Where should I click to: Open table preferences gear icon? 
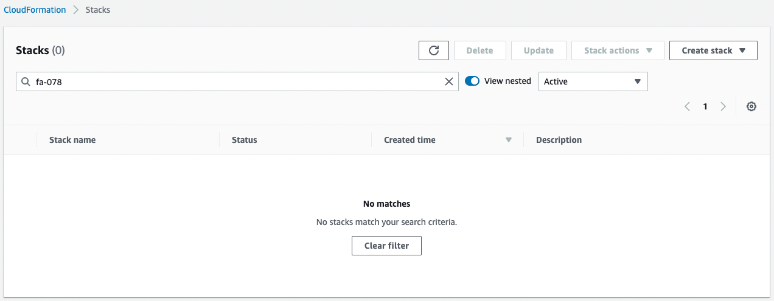[751, 106]
